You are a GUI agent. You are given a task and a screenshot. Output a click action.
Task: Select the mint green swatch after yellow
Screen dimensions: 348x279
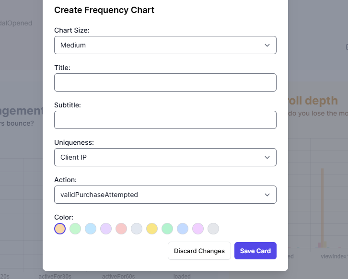[167, 229]
